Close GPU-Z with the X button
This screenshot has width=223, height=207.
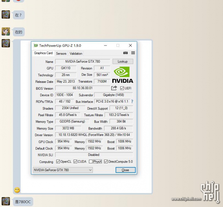click(x=130, y=46)
